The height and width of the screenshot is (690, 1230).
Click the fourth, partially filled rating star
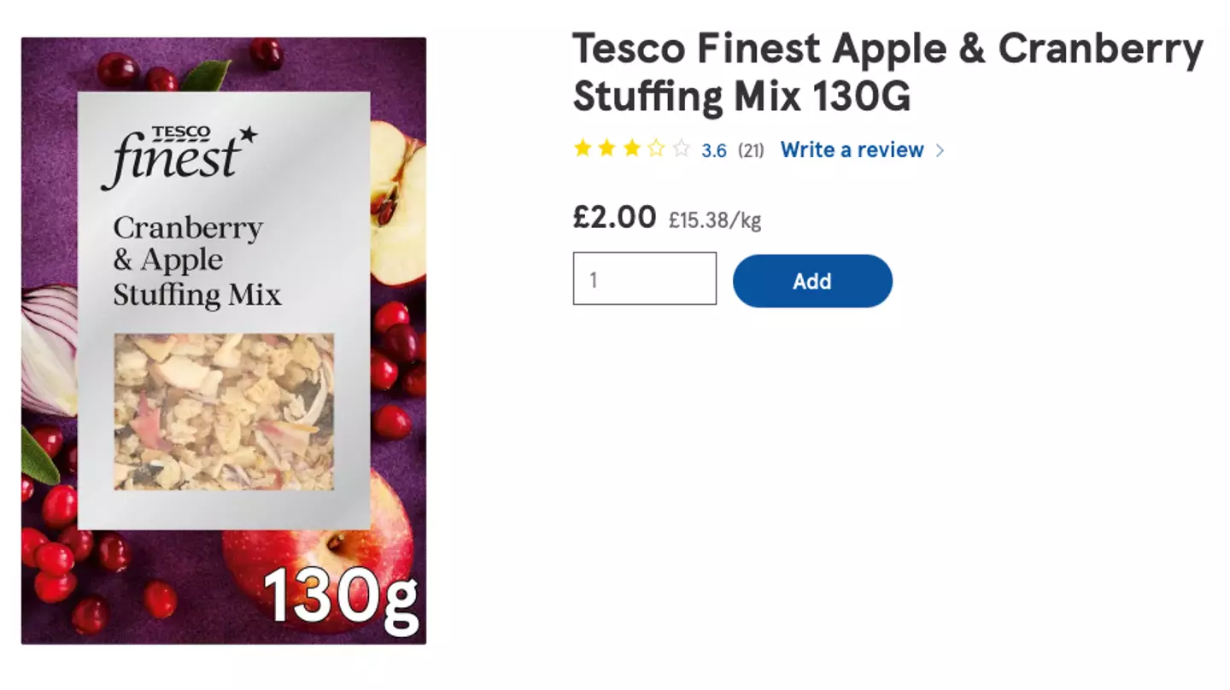656,149
